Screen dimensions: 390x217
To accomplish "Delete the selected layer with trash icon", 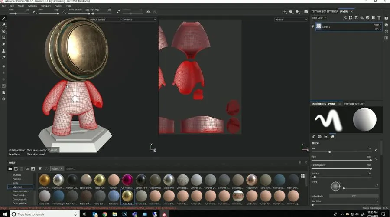I will (x=379, y=18).
